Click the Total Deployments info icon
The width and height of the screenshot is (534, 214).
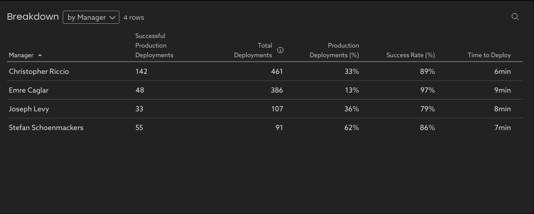[x=280, y=50]
